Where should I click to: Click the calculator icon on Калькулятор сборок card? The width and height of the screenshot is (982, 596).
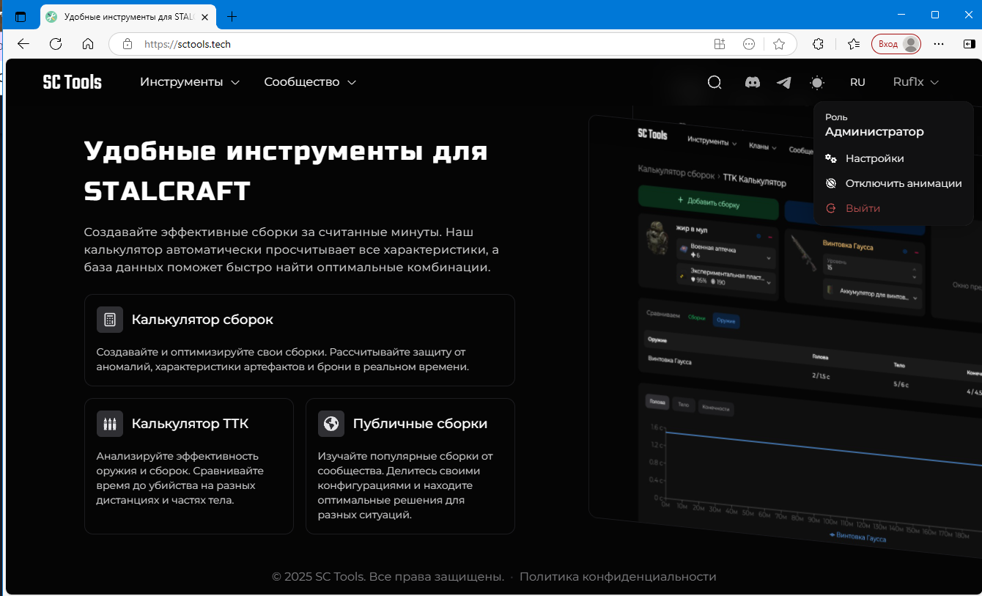tap(110, 320)
